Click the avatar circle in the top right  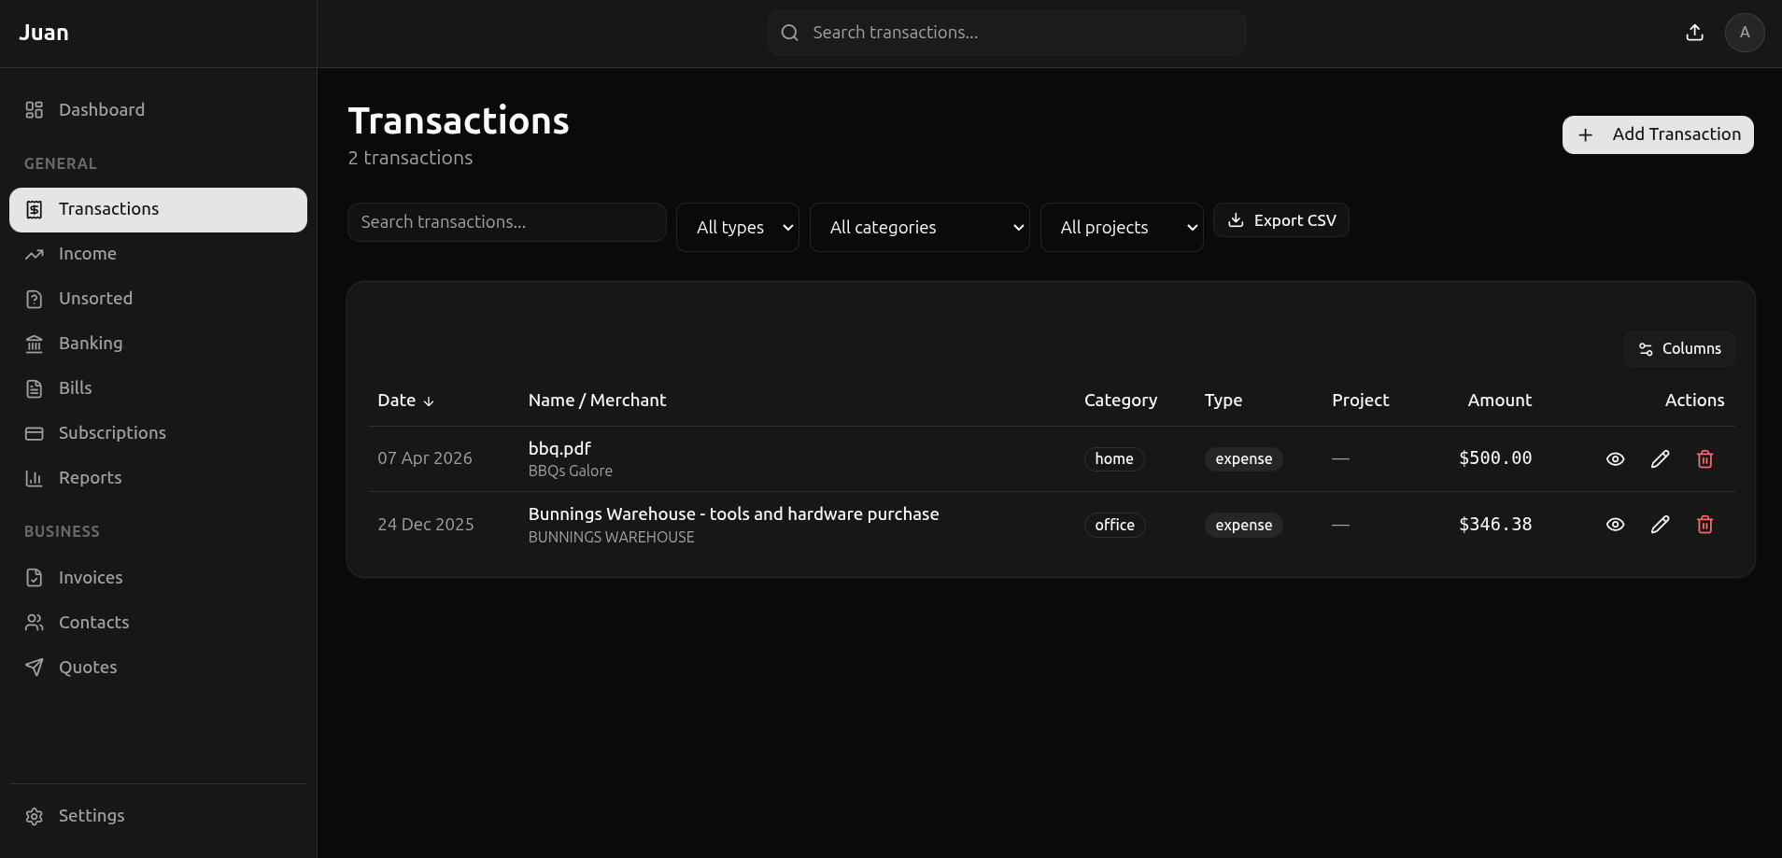[1745, 32]
